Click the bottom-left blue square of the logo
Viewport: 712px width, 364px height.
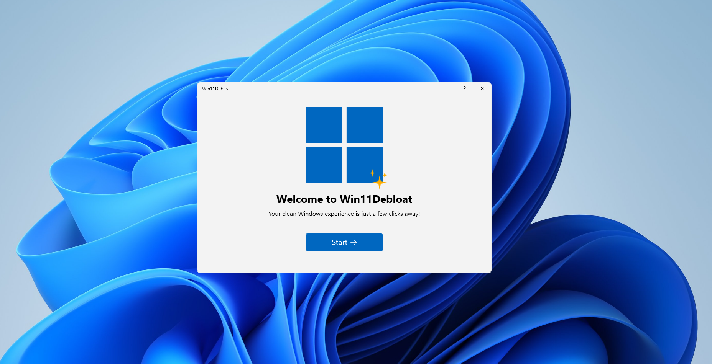(324, 165)
